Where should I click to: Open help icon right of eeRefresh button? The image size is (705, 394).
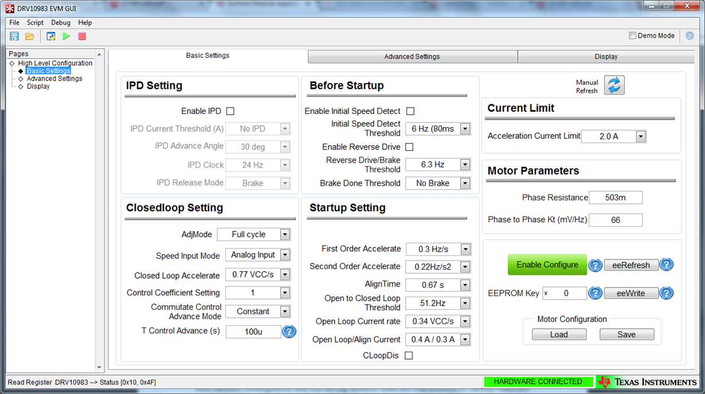tap(666, 265)
